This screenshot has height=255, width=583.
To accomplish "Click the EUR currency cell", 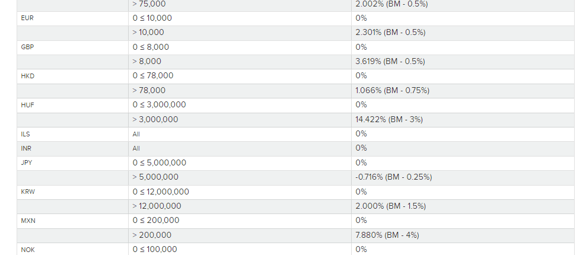I will (27, 18).
